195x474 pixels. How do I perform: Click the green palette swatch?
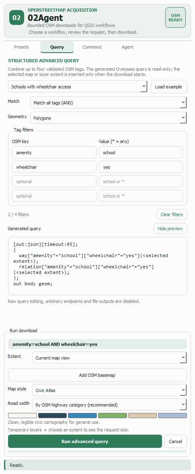click(x=112, y=416)
